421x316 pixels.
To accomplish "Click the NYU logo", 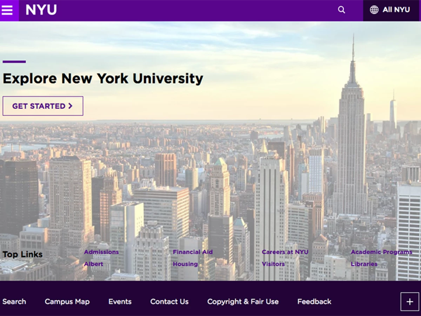I will point(41,10).
